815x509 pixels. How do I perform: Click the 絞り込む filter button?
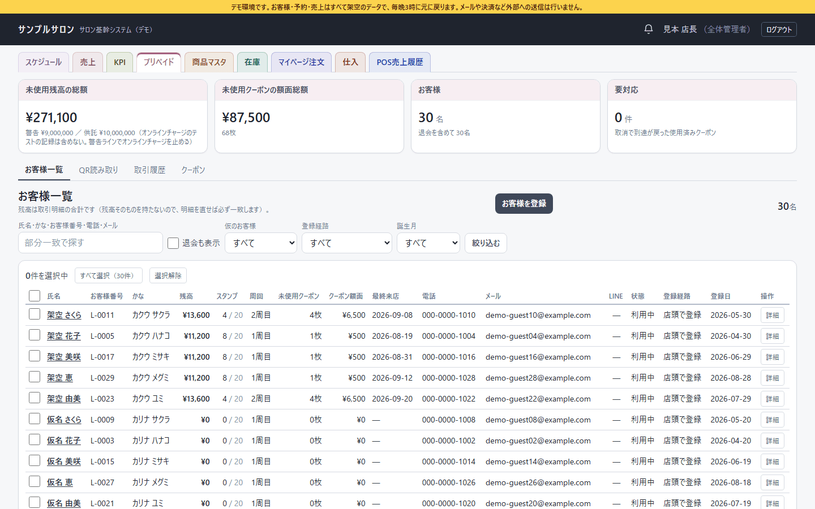pos(486,243)
